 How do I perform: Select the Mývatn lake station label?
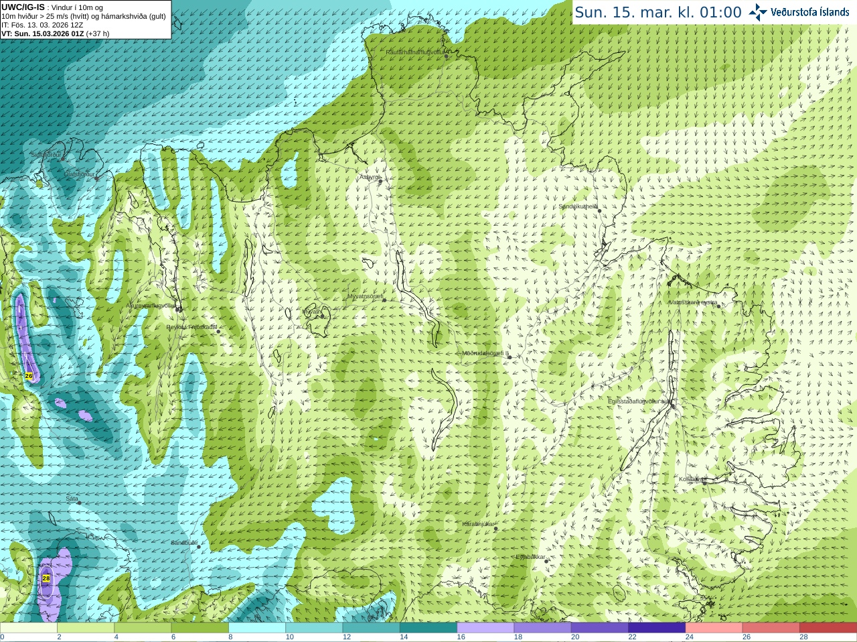tap(312, 312)
